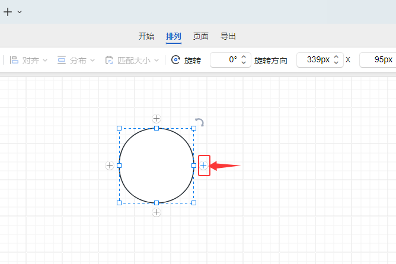The width and height of the screenshot is (396, 264).
Task: Click the bottom plus connector below shape
Action: tap(157, 212)
